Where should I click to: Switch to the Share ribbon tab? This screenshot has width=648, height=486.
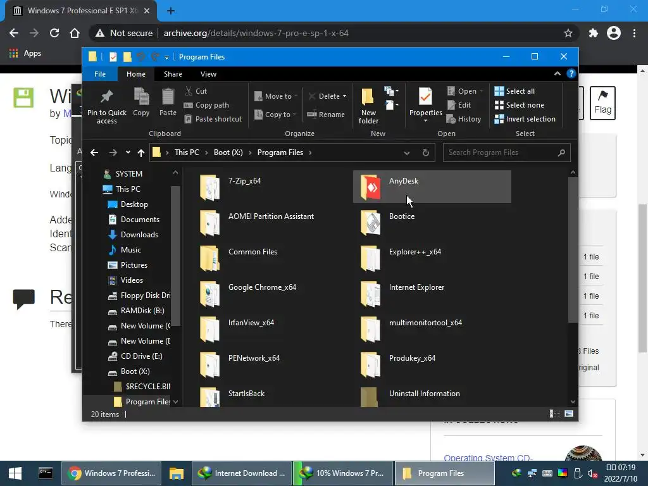click(x=173, y=74)
